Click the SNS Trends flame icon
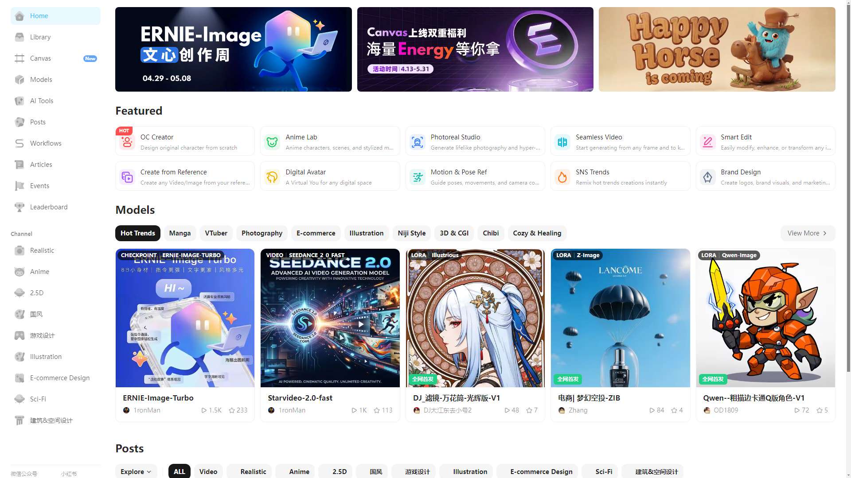Viewport: 851px width, 478px height. click(x=562, y=177)
